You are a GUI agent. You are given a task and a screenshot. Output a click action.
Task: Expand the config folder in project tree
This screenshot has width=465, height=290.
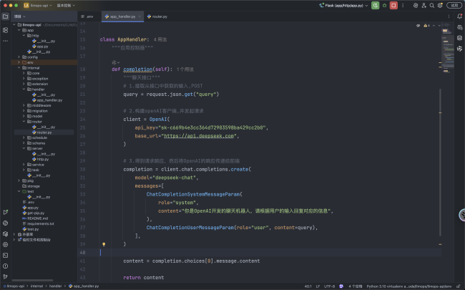coord(19,57)
